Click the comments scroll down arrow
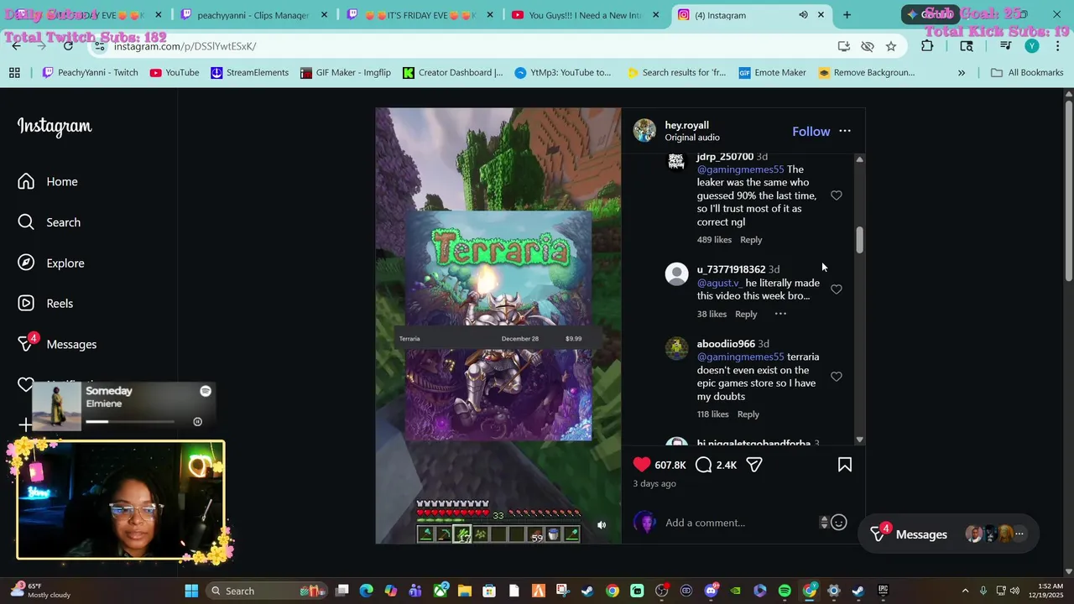1074x604 pixels. pos(859,440)
